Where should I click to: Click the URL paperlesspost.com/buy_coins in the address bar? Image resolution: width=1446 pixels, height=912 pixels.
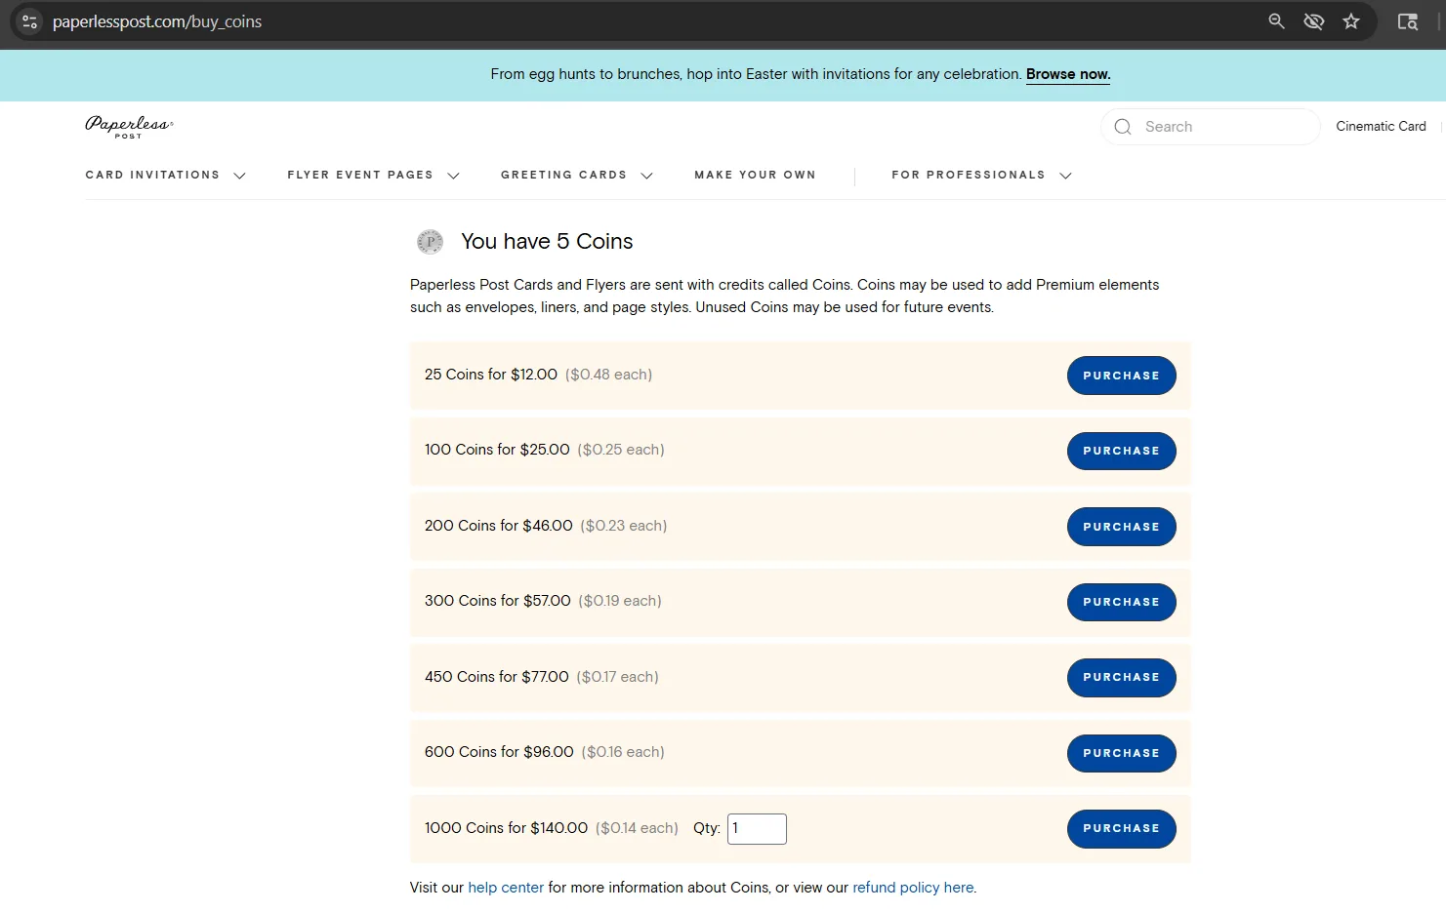(157, 21)
